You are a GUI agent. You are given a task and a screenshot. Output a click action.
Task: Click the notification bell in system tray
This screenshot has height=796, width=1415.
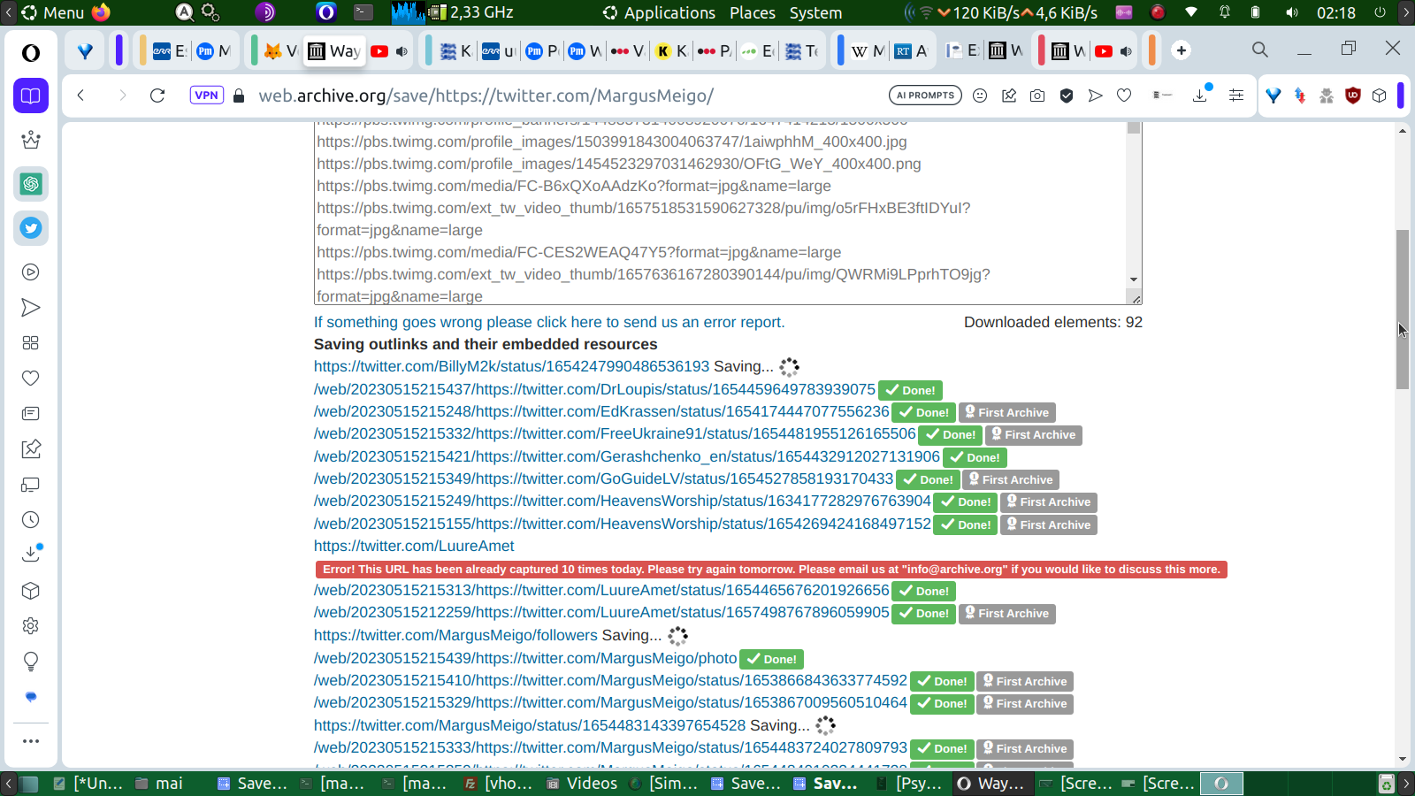point(1225,12)
